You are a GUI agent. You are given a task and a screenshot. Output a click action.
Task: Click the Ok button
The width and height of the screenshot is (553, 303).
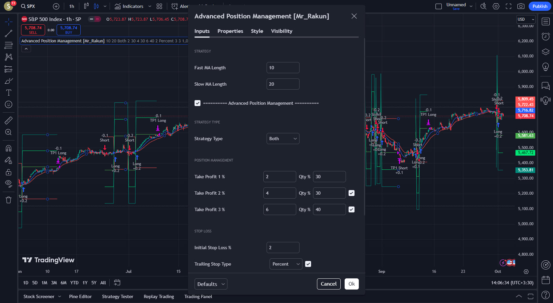[x=352, y=284]
